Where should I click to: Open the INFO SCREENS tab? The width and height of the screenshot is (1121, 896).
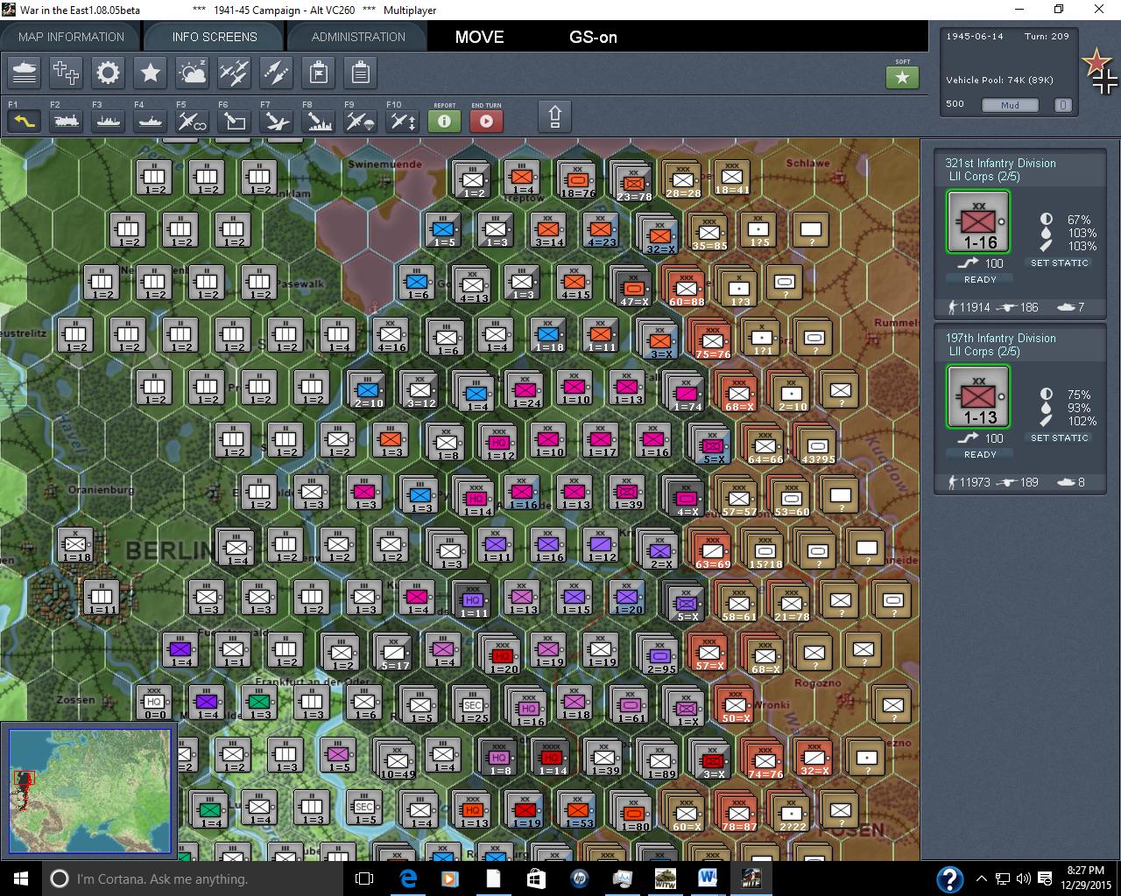pos(215,37)
